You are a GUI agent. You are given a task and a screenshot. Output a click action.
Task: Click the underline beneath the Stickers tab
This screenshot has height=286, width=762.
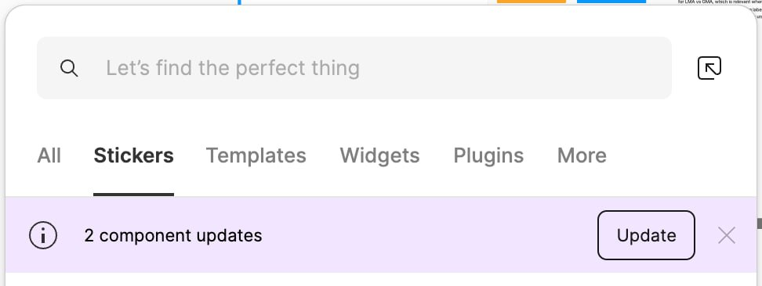(133, 195)
